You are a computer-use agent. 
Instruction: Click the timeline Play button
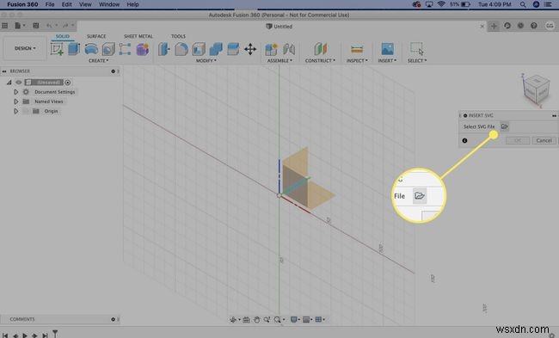(x=25, y=335)
